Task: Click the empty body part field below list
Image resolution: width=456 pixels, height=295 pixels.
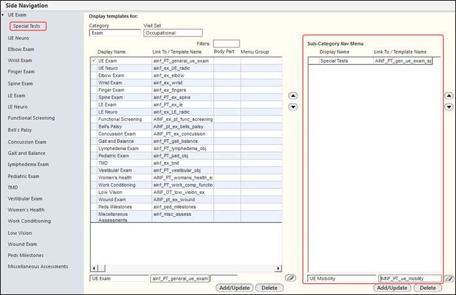Action: point(223,279)
